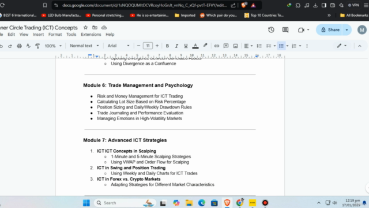Screen dimensions: 369x208
Task: Open version history clock icon
Action: [271, 29]
